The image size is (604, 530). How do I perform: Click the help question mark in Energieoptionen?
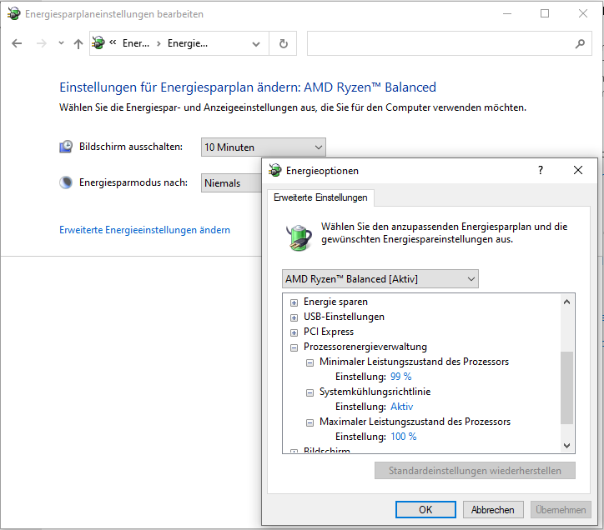pos(541,170)
